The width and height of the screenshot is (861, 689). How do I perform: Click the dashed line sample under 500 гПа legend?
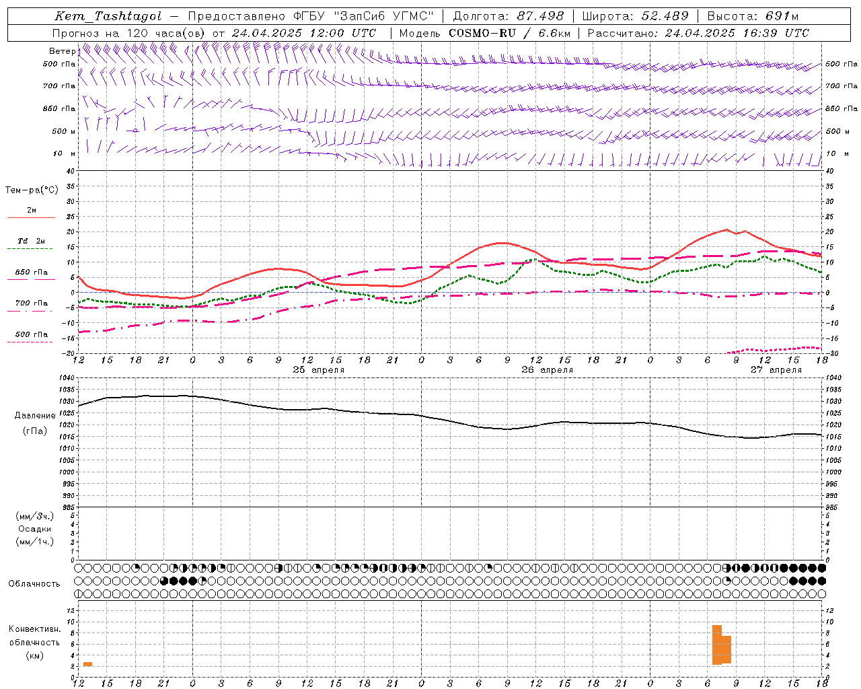(31, 342)
